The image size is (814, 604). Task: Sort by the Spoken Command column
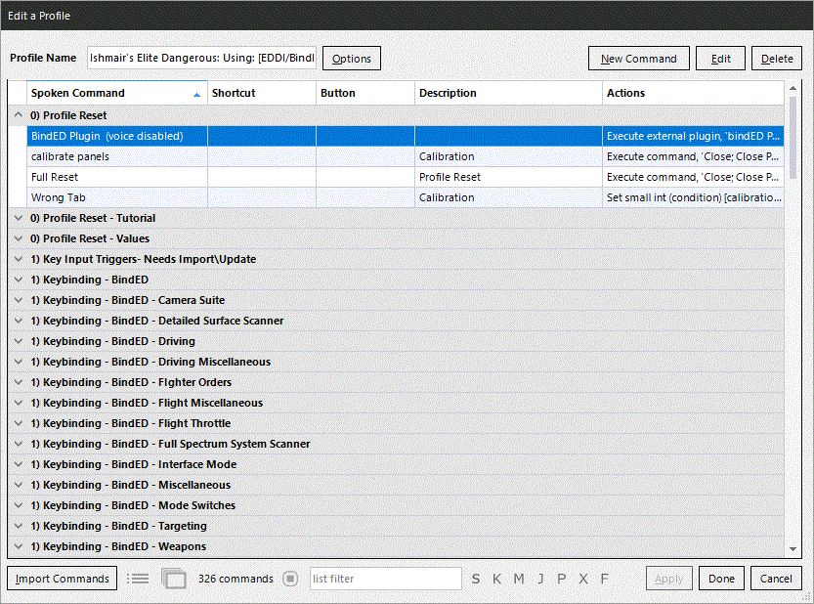click(117, 93)
